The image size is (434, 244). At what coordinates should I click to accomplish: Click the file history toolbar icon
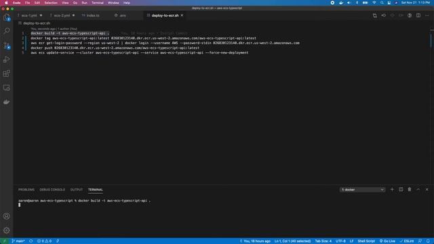tap(384, 16)
